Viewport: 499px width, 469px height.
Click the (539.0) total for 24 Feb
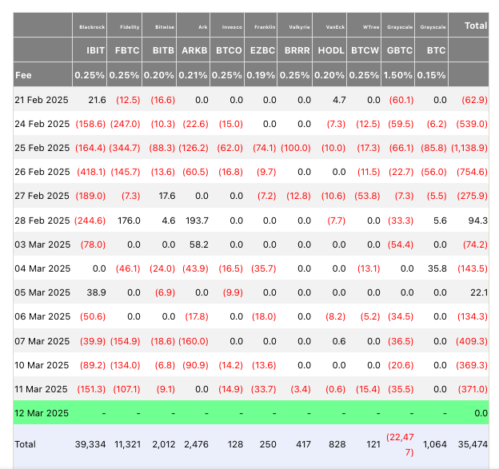point(472,124)
